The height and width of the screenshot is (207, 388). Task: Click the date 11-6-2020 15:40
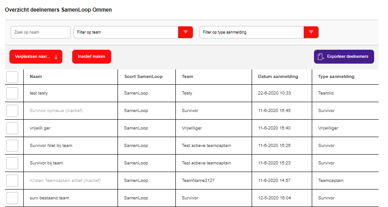coord(275,128)
